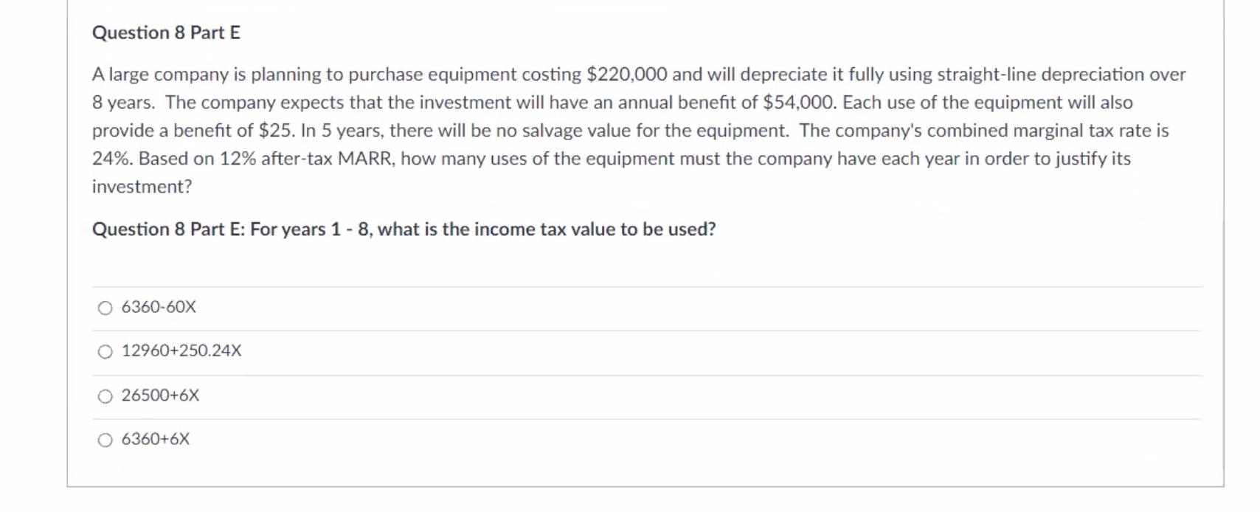Click the 6360-60X radio circle
The height and width of the screenshot is (512, 1260).
coord(105,308)
